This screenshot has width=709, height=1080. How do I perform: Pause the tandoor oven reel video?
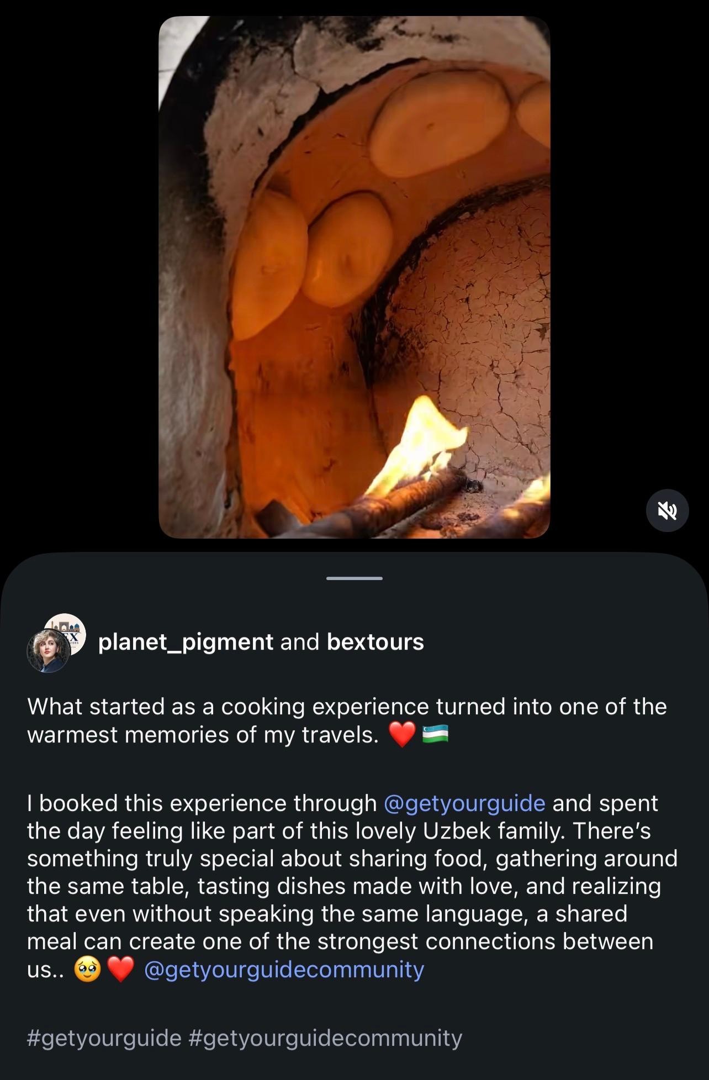(354, 277)
